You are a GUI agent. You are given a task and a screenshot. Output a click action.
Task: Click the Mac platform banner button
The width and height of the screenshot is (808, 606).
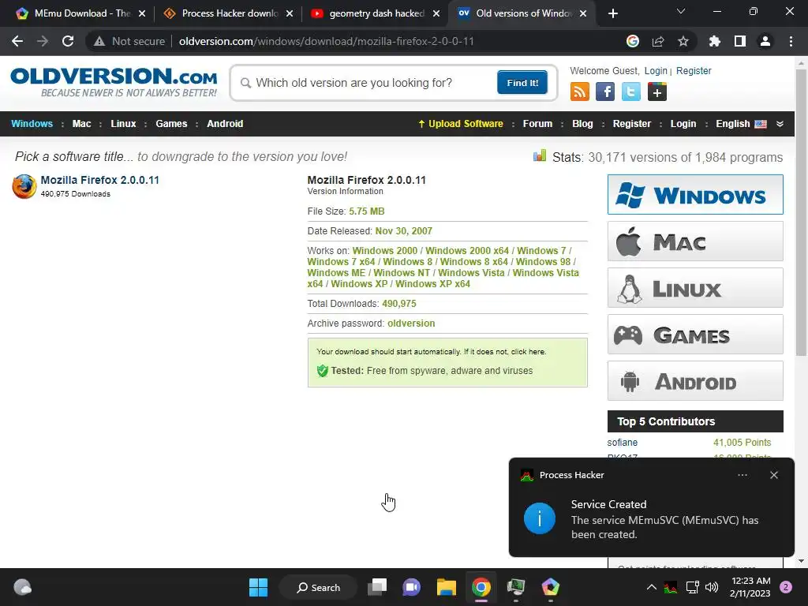[695, 241]
